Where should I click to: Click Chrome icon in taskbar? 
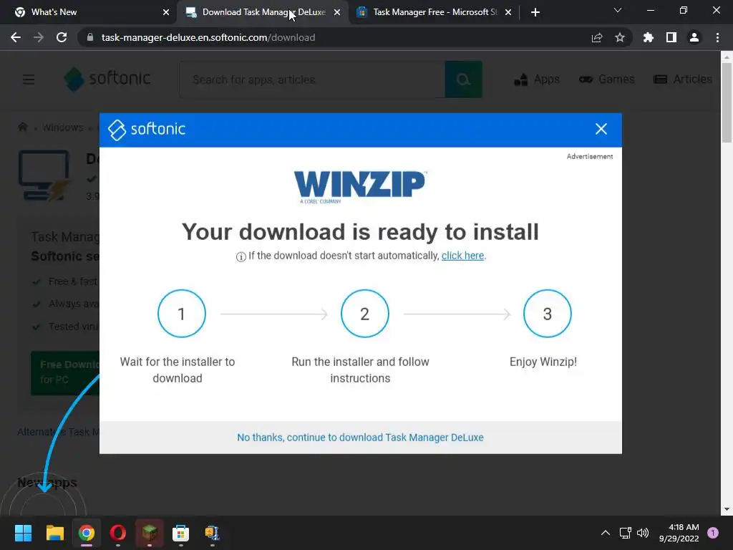87,533
